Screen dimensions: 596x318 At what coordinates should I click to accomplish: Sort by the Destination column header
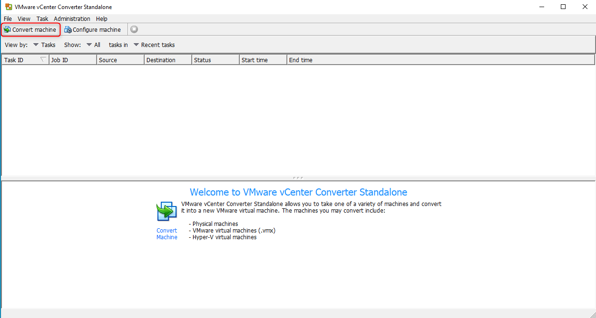(168, 60)
